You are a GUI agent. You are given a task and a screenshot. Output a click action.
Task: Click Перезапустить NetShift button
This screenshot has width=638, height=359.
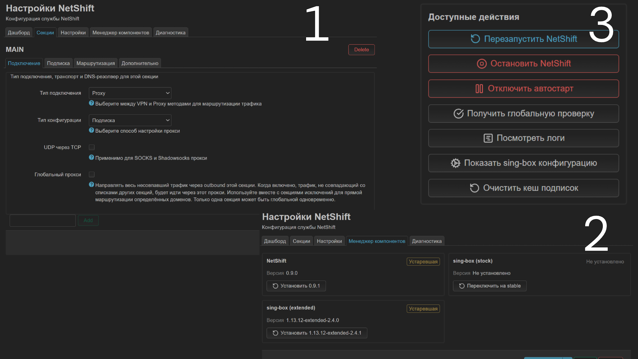click(523, 39)
